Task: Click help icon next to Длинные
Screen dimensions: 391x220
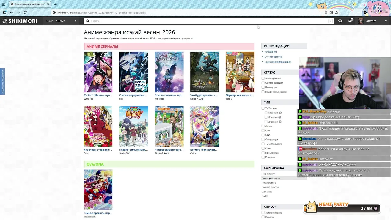Action: pyautogui.click(x=280, y=122)
